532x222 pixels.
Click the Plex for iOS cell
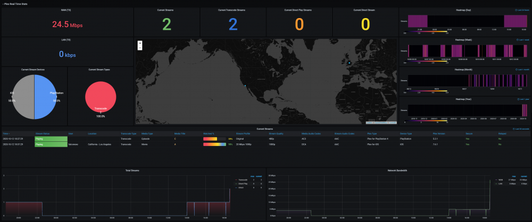374,144
